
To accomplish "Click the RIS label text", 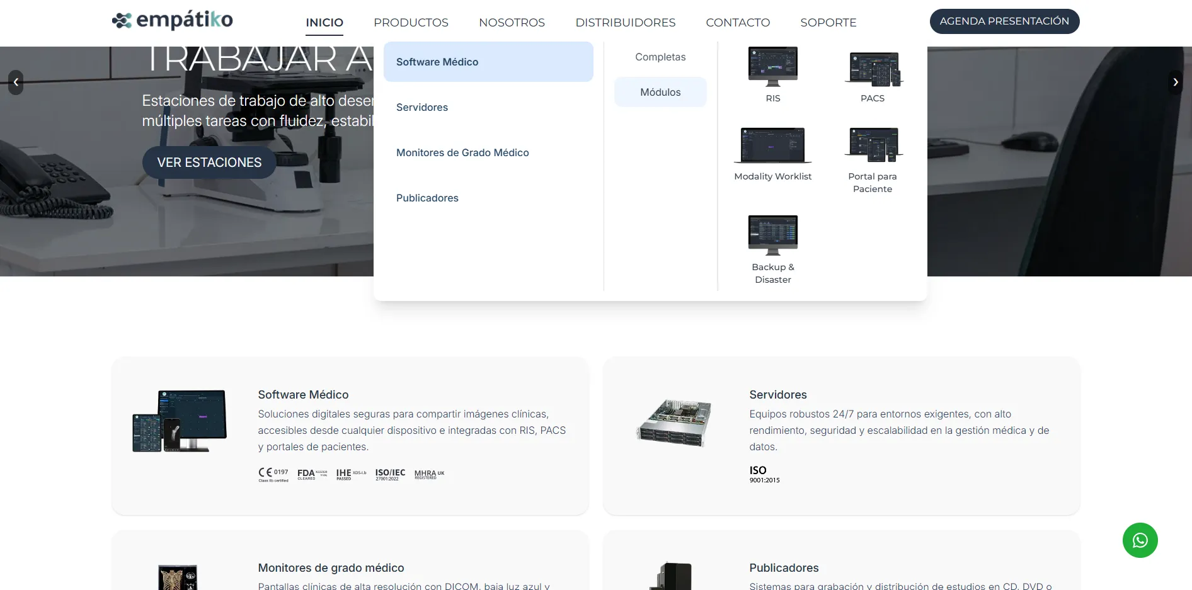I will [x=772, y=98].
